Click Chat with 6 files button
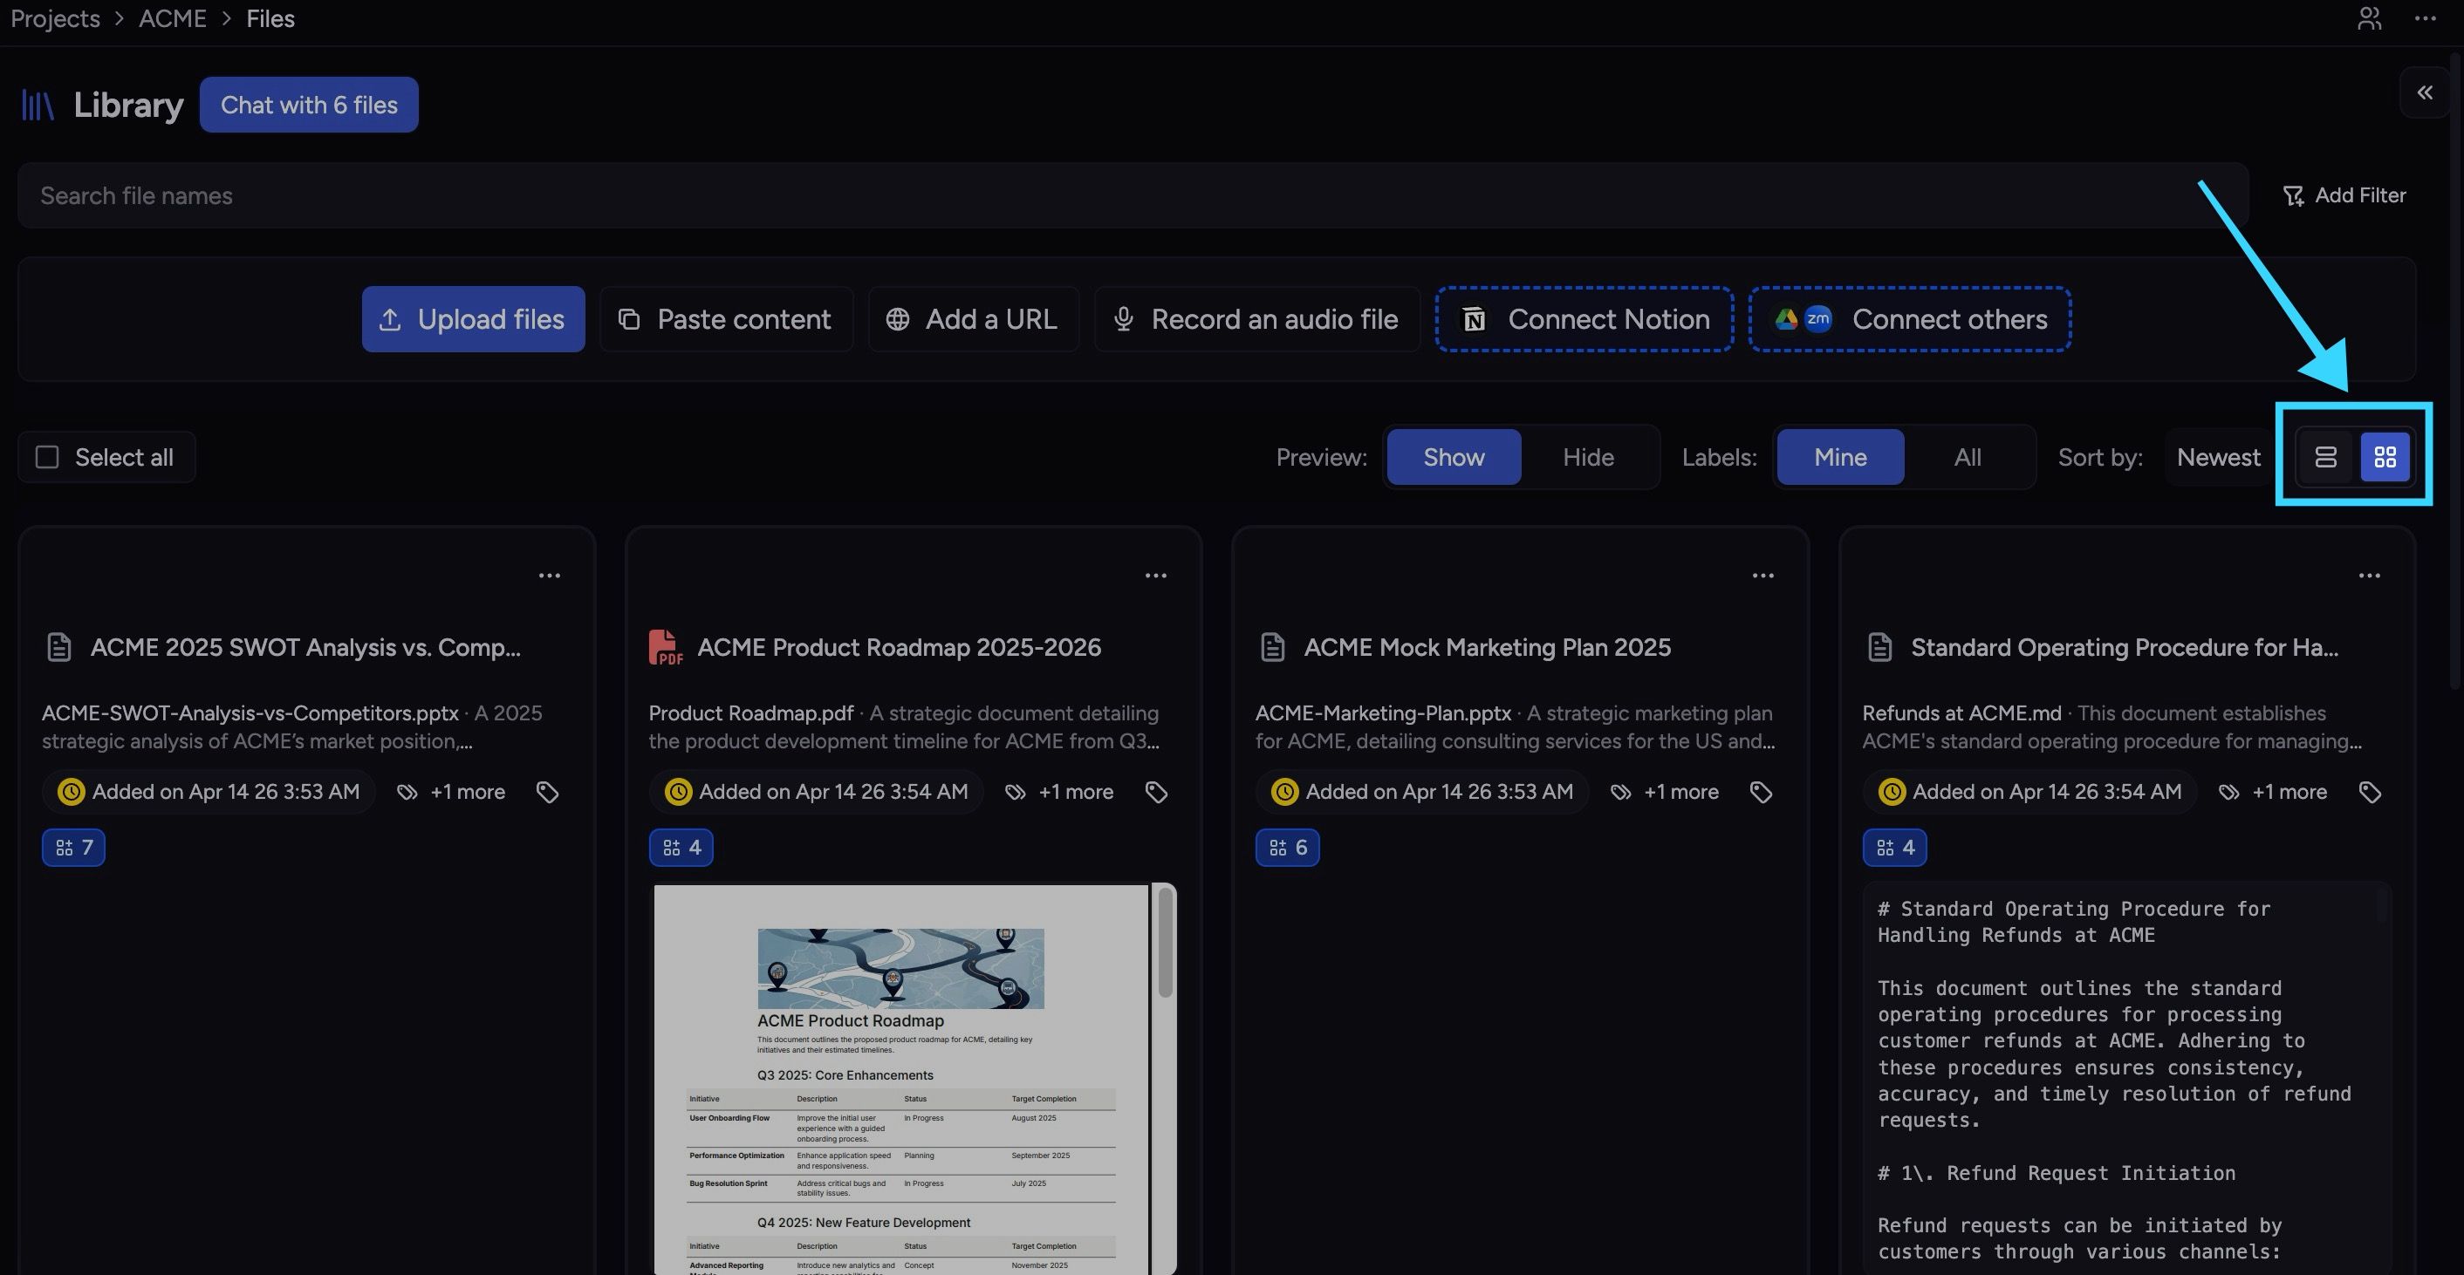The height and width of the screenshot is (1275, 2464). pyautogui.click(x=309, y=106)
